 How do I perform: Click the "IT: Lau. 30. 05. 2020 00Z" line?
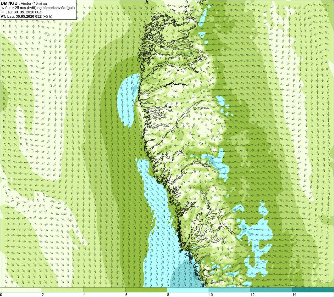[x=21, y=12]
